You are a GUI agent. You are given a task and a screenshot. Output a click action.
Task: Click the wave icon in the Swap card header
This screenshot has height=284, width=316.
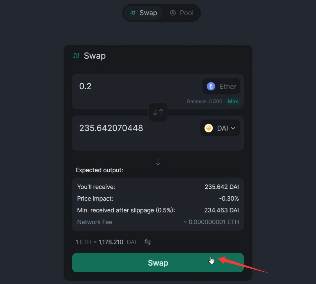[x=76, y=56]
